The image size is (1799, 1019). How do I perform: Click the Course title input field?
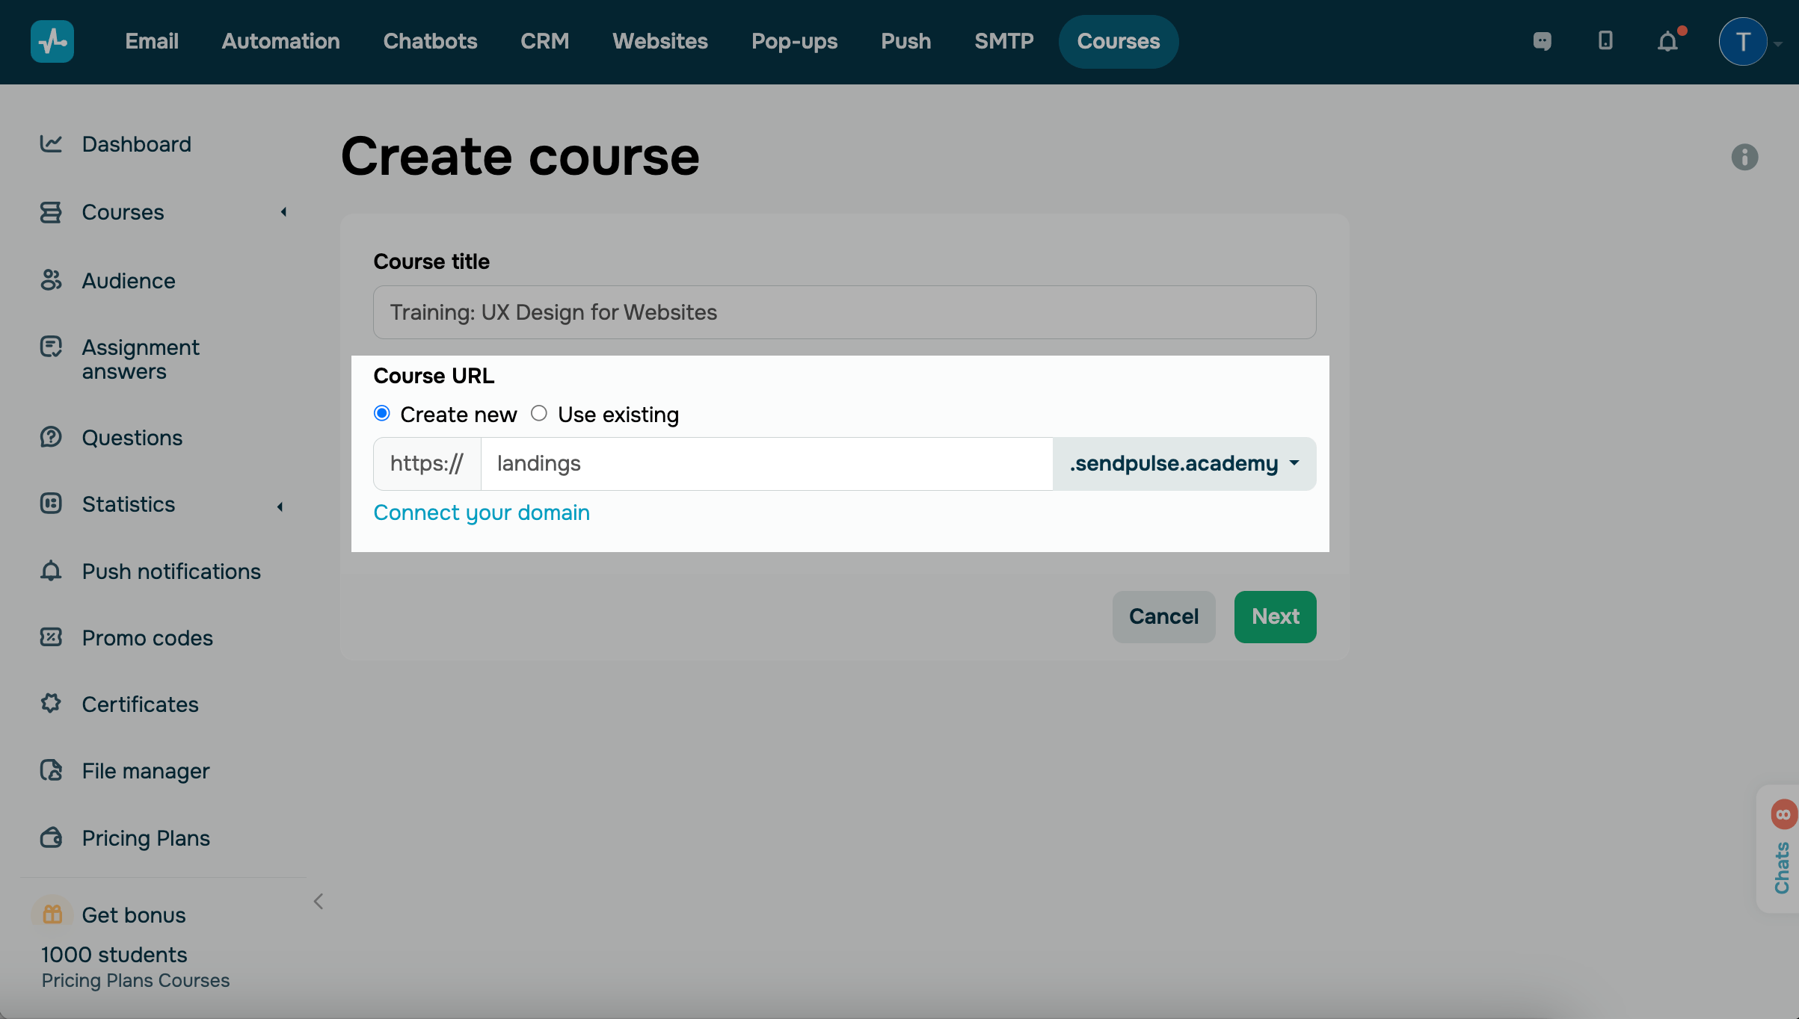[844, 312]
